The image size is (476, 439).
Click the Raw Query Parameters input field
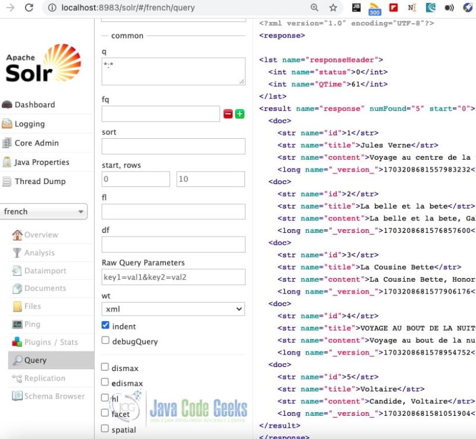[x=172, y=276]
